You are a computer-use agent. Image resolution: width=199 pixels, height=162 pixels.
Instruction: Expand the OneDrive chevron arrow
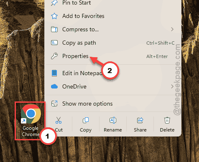click(172, 86)
